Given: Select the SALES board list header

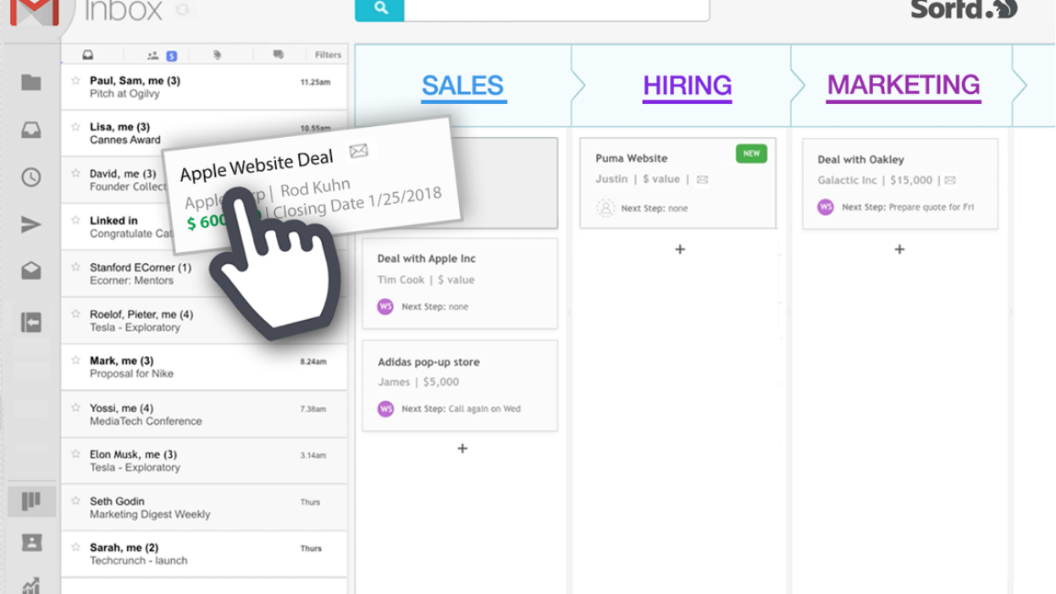Looking at the screenshot, I should [462, 85].
